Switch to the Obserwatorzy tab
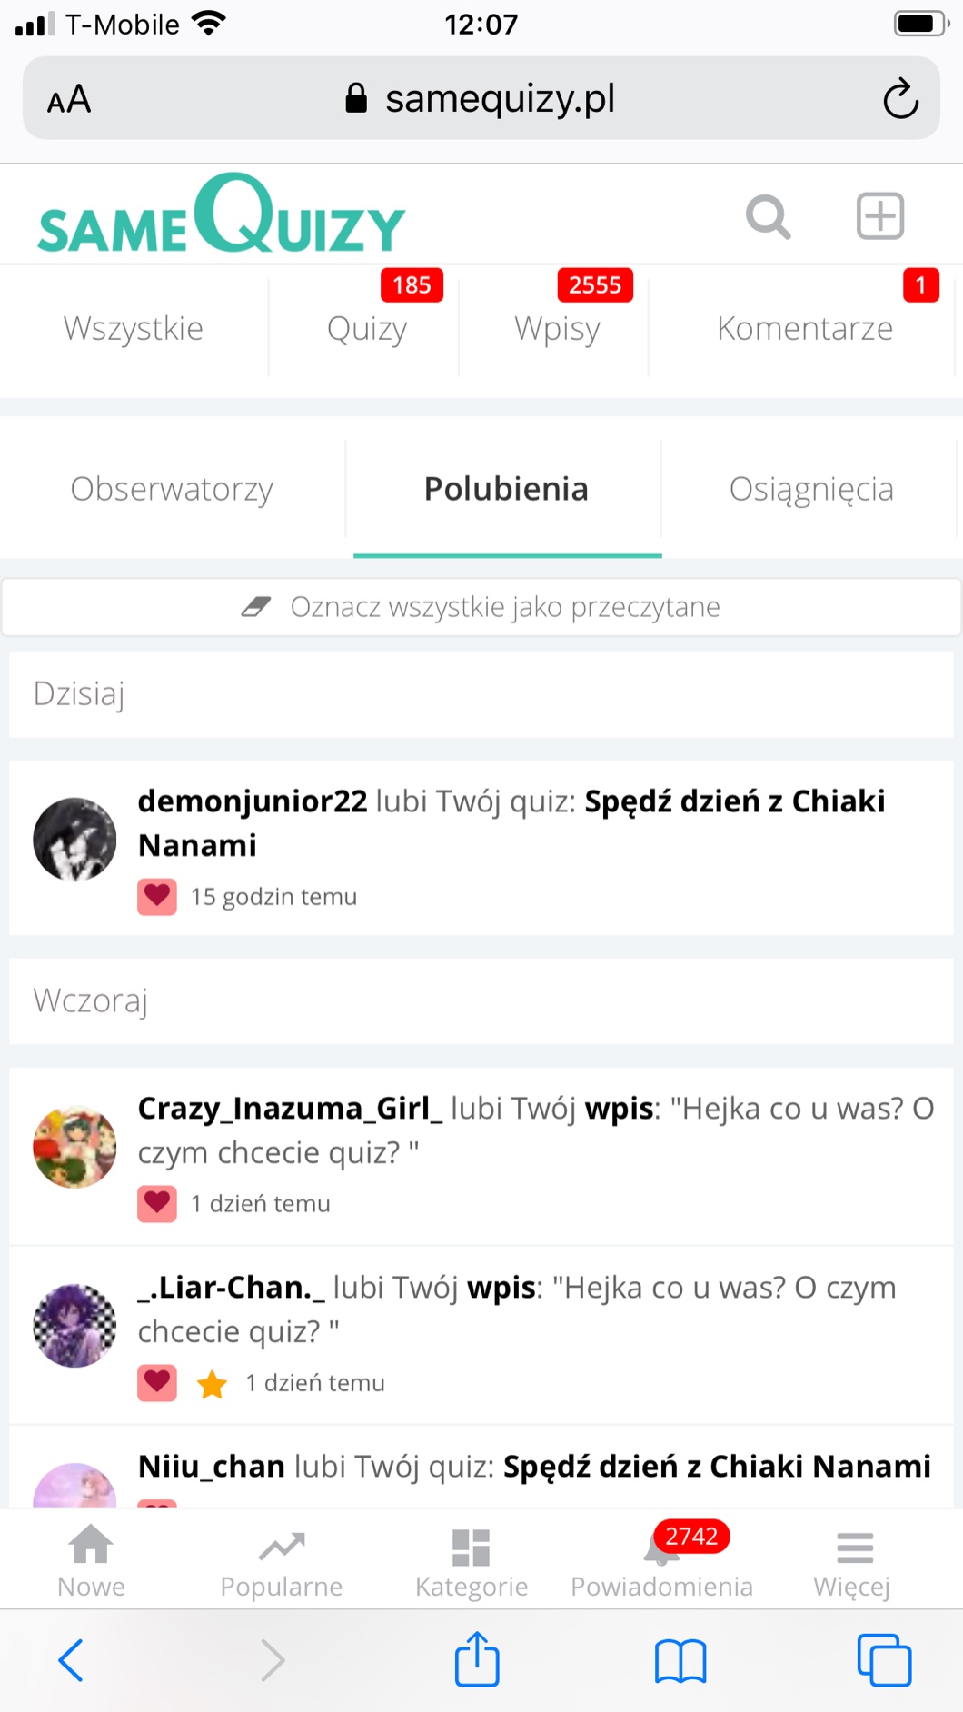The width and height of the screenshot is (963, 1712). coord(172,489)
